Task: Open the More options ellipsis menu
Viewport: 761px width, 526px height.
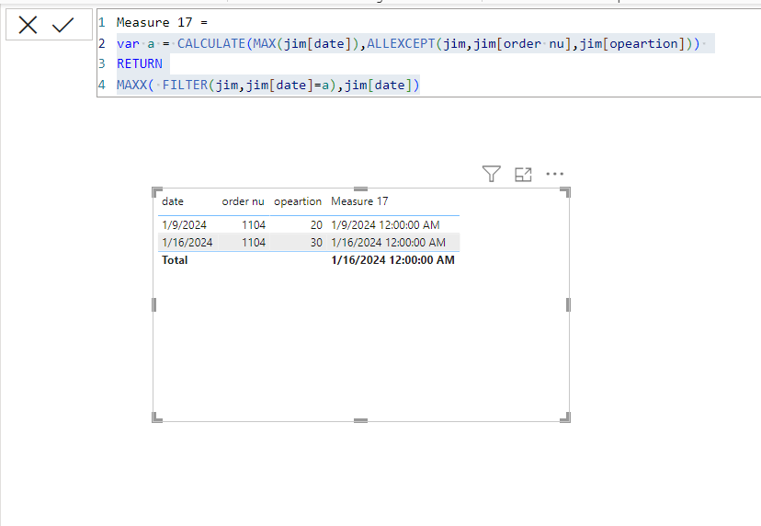Action: tap(555, 174)
